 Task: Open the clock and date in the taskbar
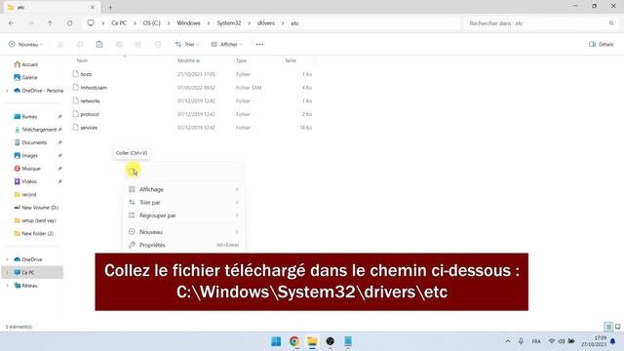[593, 341]
